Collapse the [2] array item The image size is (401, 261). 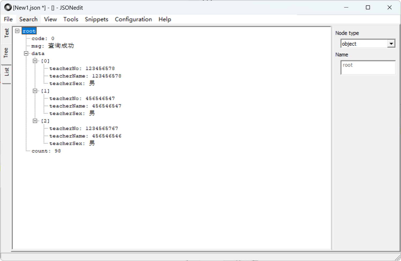(35, 121)
